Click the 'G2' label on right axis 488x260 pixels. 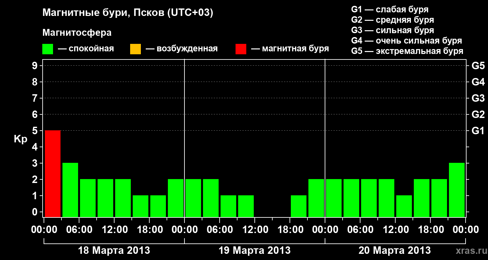pos(478,115)
